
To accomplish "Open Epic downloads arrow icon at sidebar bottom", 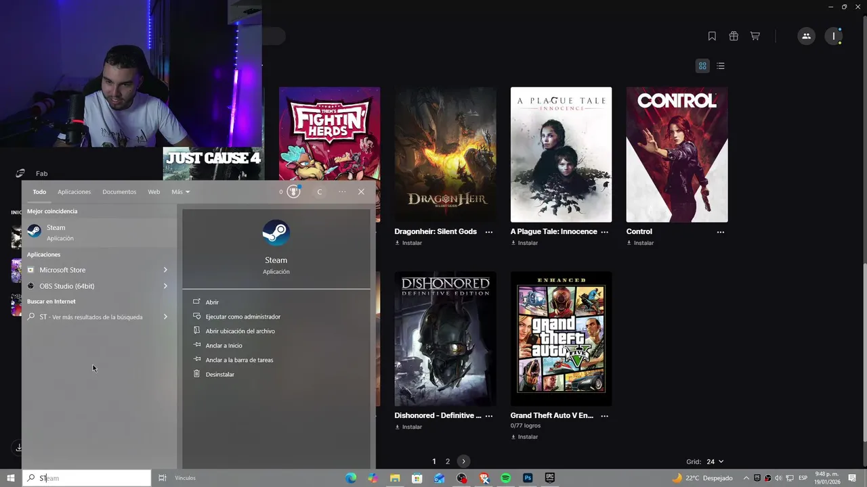I will click(x=19, y=448).
